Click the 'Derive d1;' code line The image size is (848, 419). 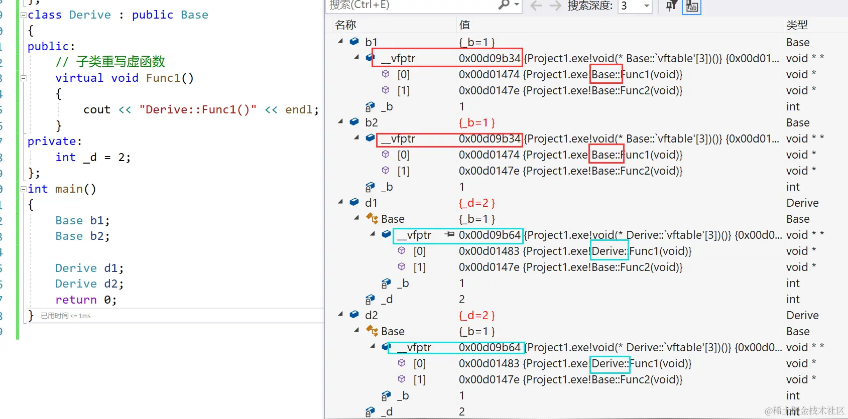coord(89,268)
